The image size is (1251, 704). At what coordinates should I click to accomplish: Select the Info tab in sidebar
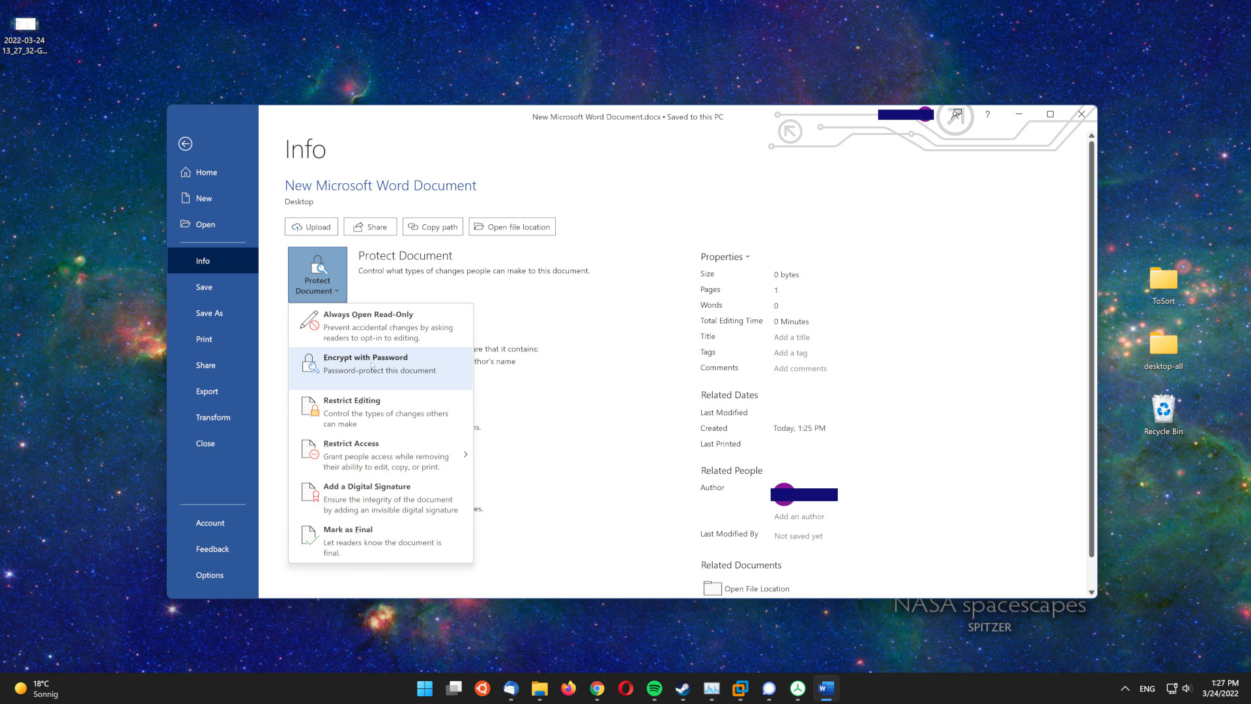pyautogui.click(x=212, y=261)
